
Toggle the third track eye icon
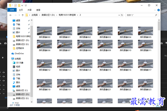[x=4, y=80]
